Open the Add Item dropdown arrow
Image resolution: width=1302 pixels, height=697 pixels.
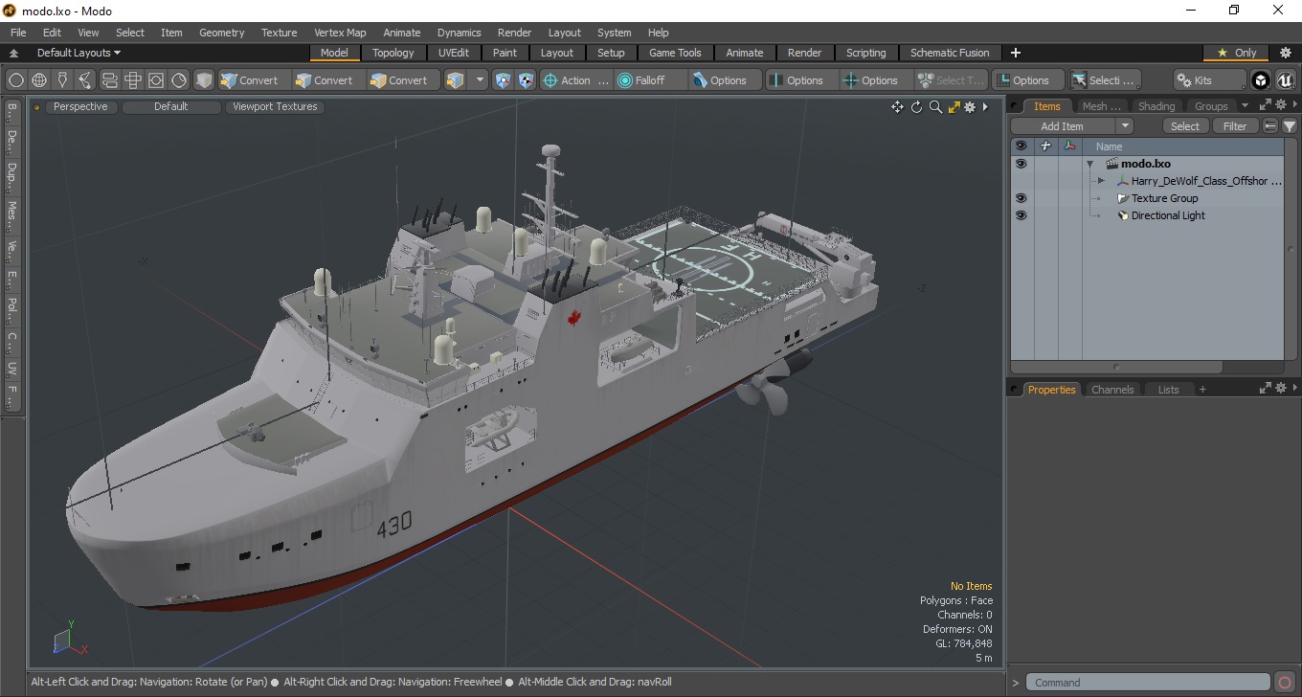(1125, 126)
